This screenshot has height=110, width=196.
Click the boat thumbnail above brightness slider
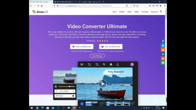point(65,77)
